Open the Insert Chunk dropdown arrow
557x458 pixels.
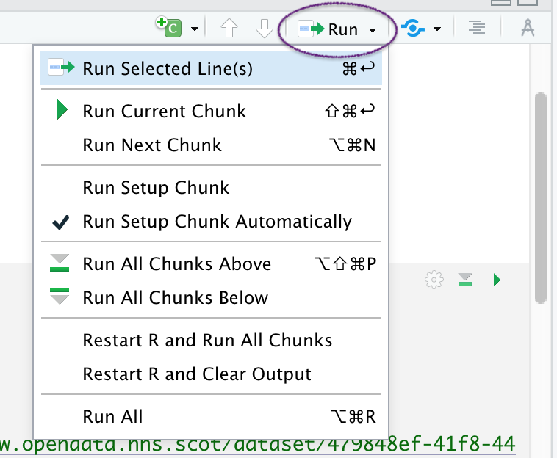194,29
